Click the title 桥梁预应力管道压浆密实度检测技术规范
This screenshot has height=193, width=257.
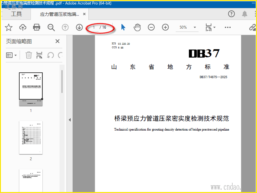172,118
